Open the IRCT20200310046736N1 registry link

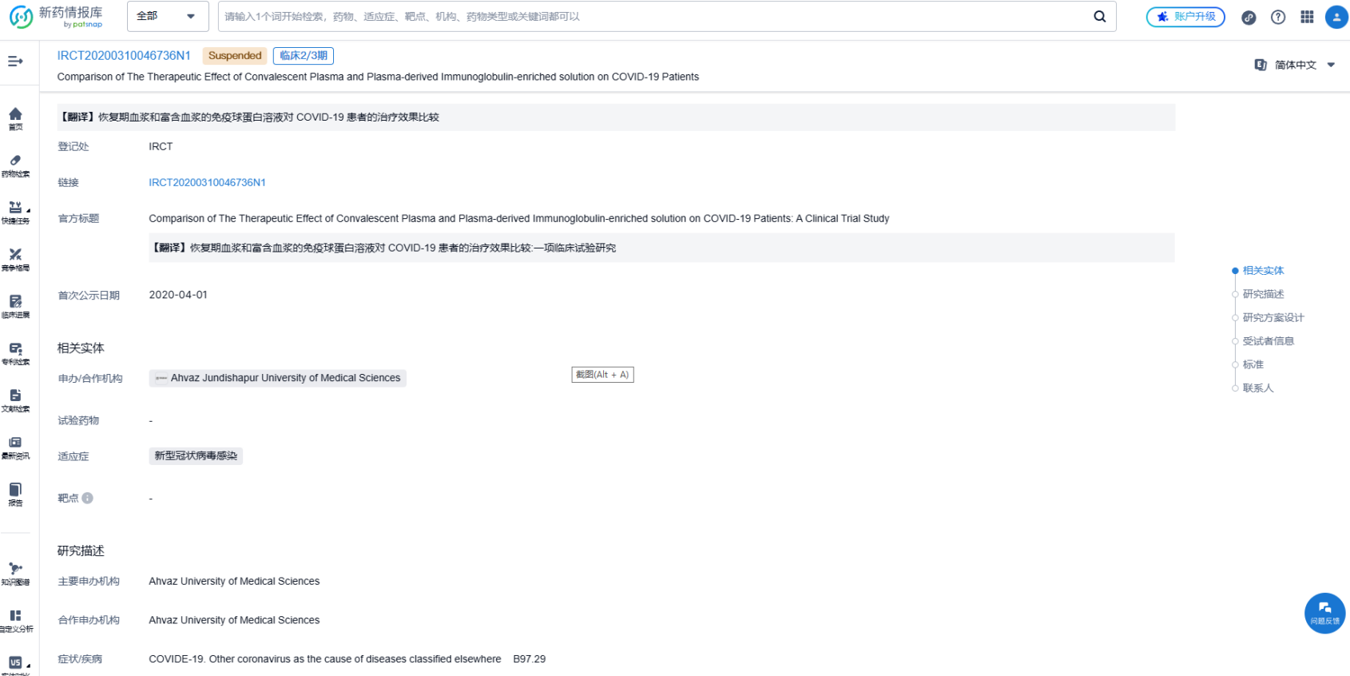[207, 183]
